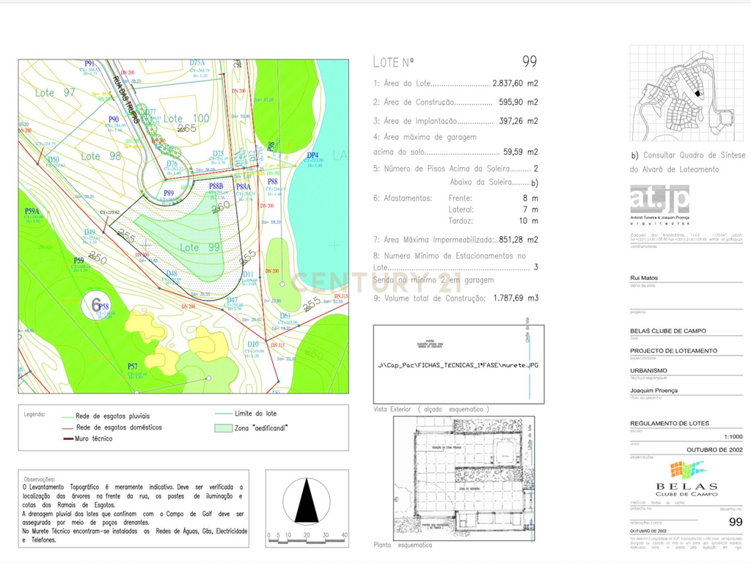Click the at.jp architects logo
The height and width of the screenshot is (563, 751).
[660, 205]
